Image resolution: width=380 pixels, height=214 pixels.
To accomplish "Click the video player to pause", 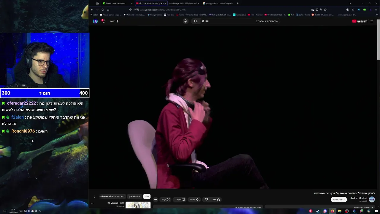I will (233, 107).
